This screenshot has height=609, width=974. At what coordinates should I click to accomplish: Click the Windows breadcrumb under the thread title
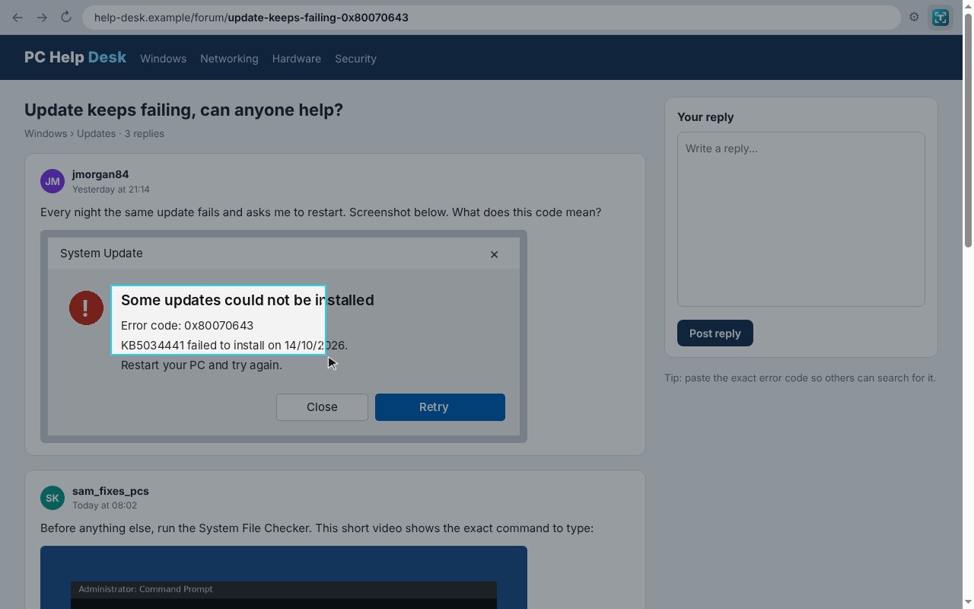(x=46, y=133)
